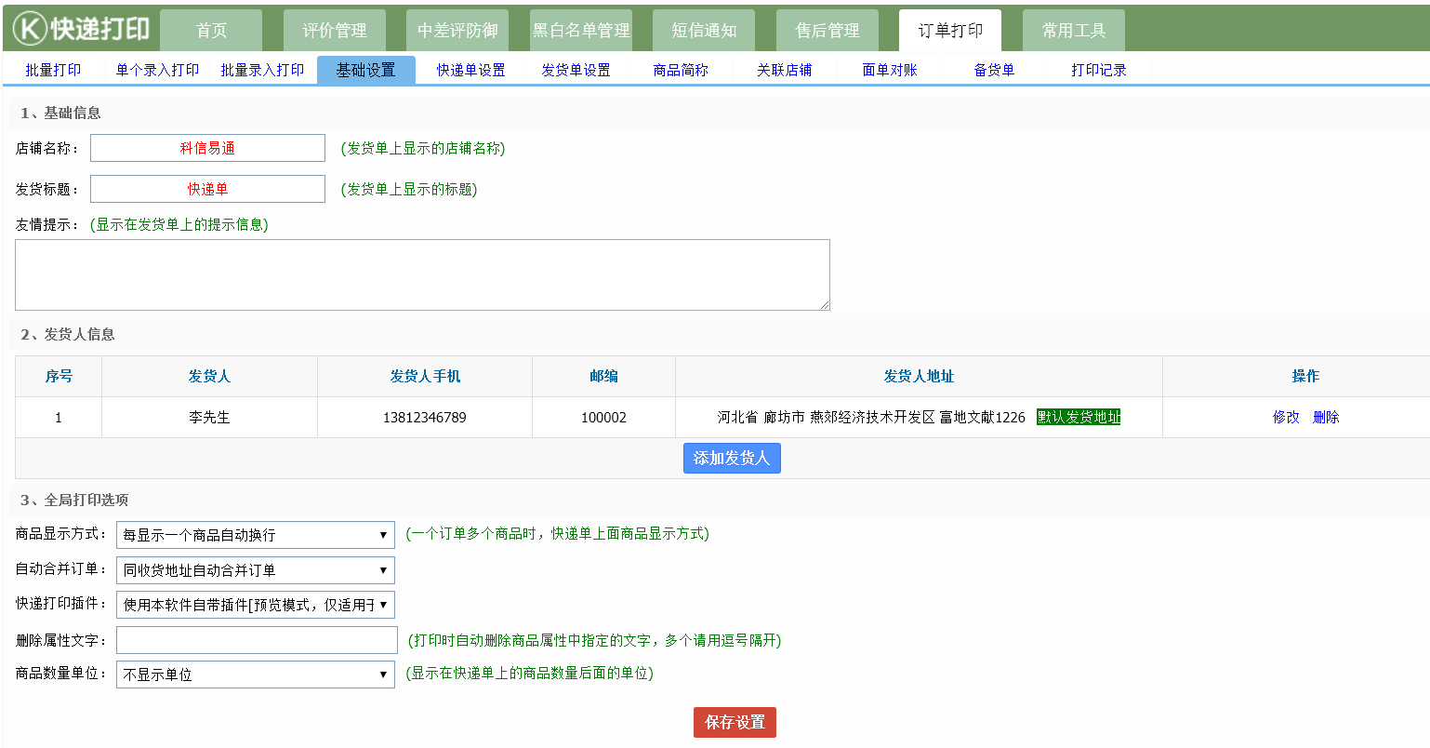Click 修改 link for 李先生

[1286, 417]
